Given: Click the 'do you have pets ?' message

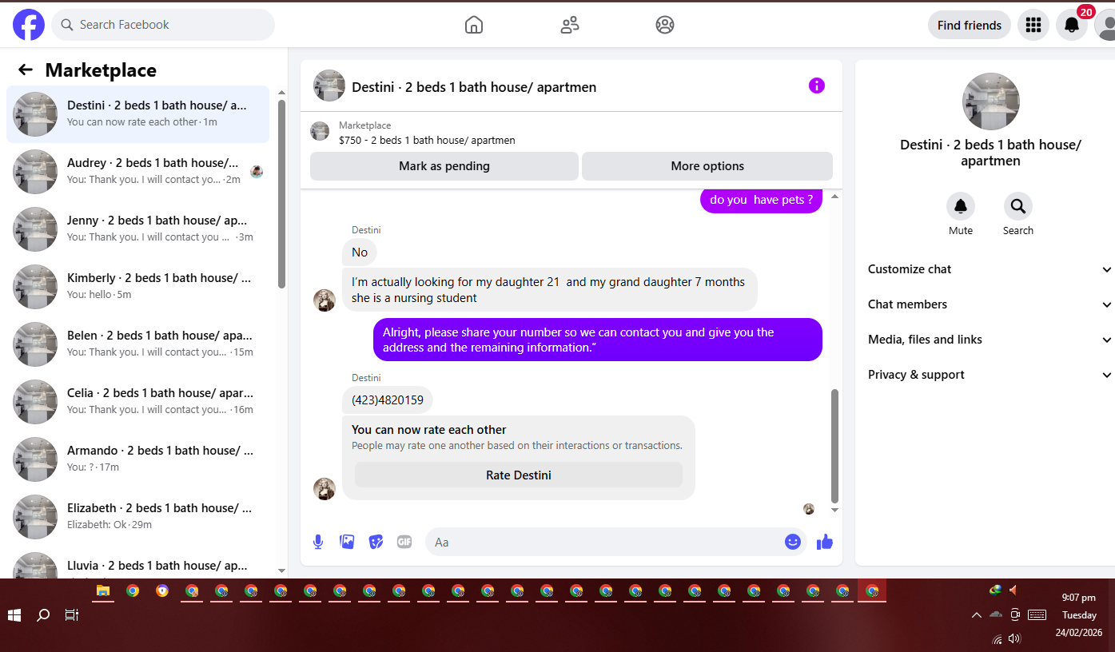Looking at the screenshot, I should pyautogui.click(x=761, y=200).
